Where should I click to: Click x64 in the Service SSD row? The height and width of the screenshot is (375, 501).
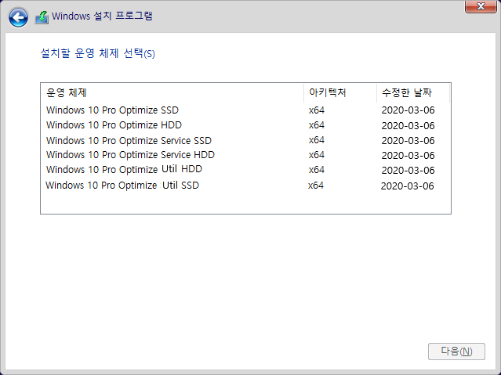point(316,140)
